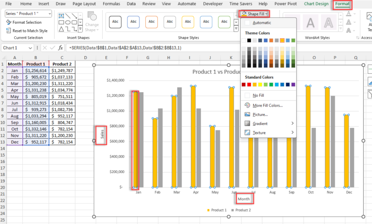Pick the standard purple color swatch
The height and width of the screenshot is (224, 372).
[293, 84]
